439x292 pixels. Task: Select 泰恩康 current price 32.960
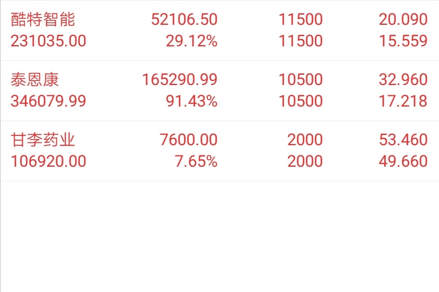tap(403, 80)
